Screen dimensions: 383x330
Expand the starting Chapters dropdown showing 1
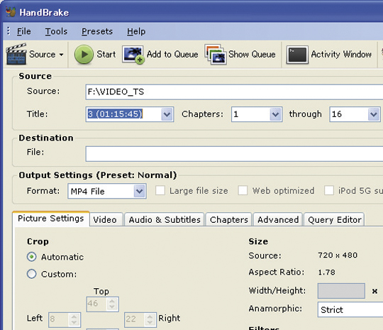coord(275,114)
